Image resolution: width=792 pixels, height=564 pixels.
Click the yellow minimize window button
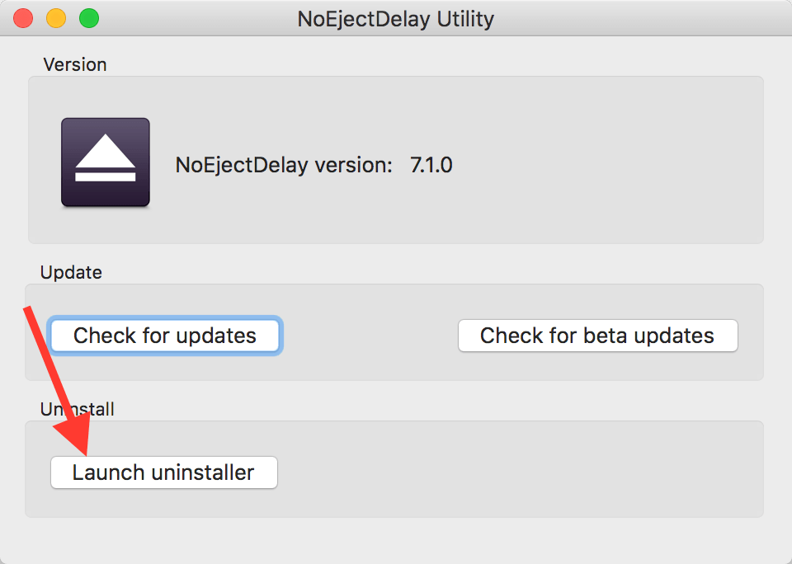55,18
